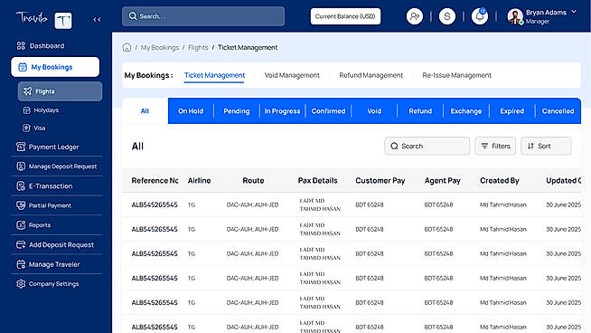Click the Route column header
This screenshot has width=591, height=333.
[x=253, y=180]
